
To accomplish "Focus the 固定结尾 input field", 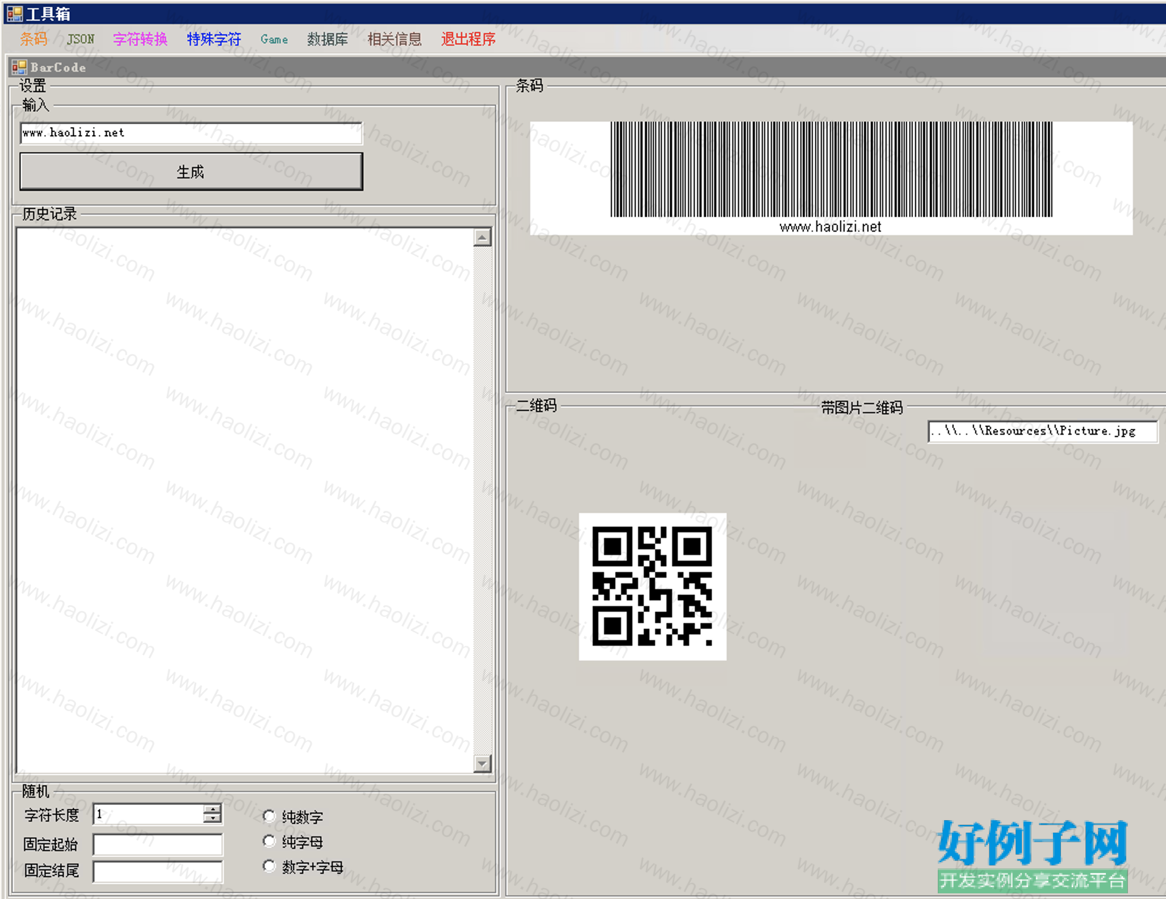I will [x=158, y=872].
